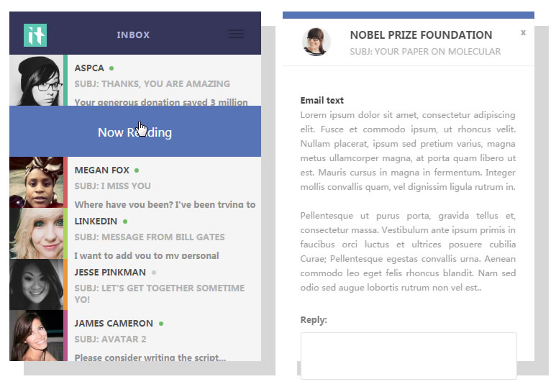Open LinkedIn message from Bill Gates
The image size is (556, 392).
click(164, 237)
